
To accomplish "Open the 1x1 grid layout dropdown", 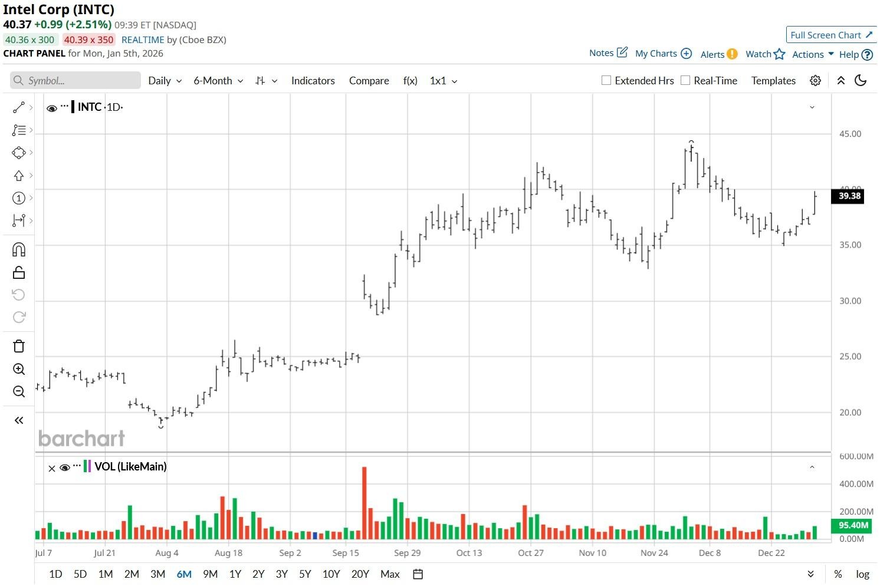I will click(444, 81).
